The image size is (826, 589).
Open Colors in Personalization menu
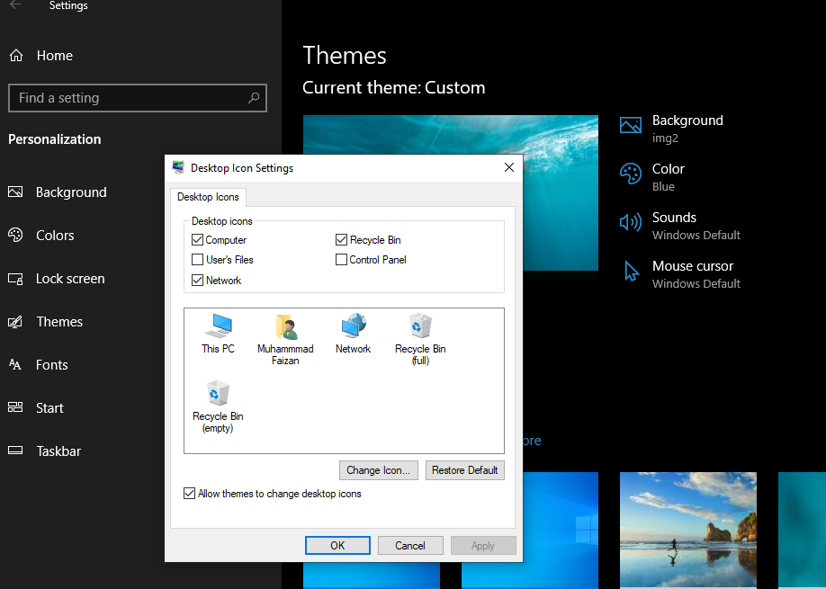[55, 236]
